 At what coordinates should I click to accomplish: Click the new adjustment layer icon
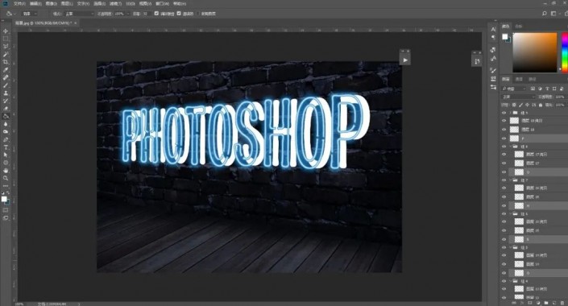[x=538, y=303]
